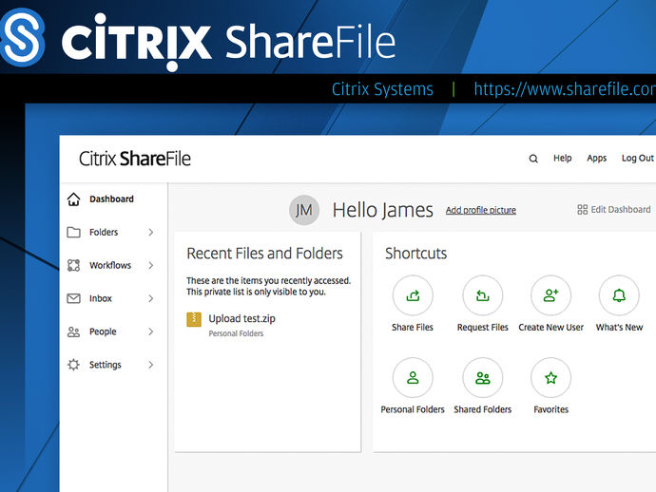Viewport: 656px width, 492px height.
Task: Open the Help menu
Action: pos(562,158)
